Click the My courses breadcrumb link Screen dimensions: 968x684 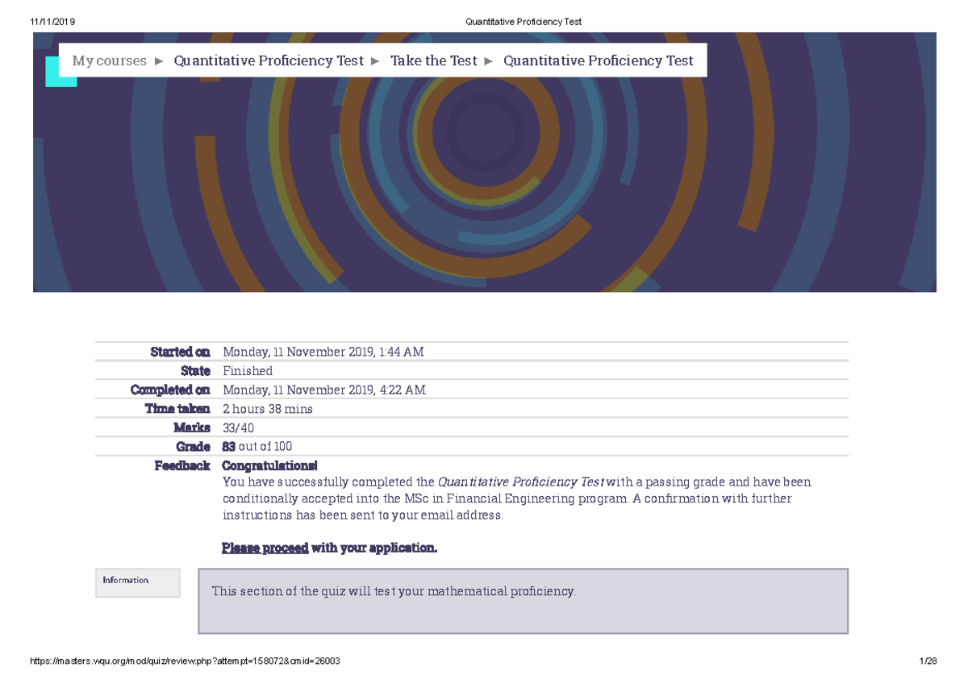click(x=109, y=60)
